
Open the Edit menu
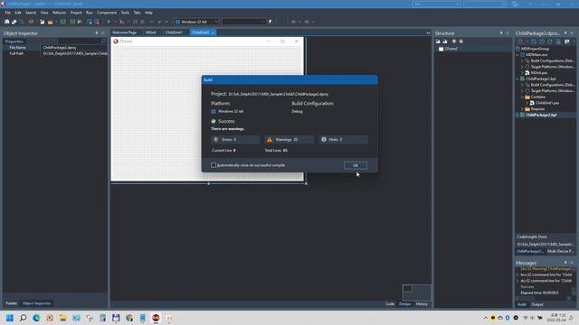(x=18, y=13)
